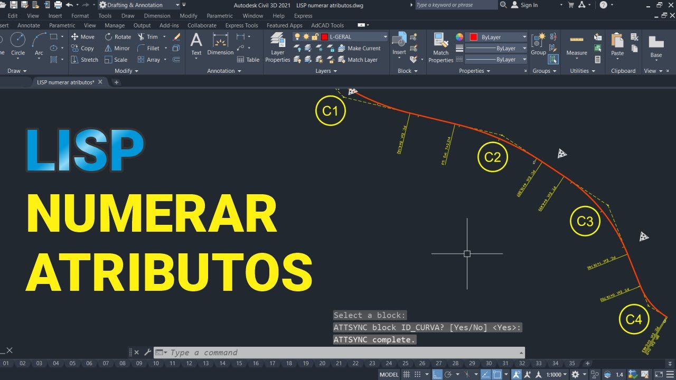Switch to MODEL space button
Screen dimensions: 676x380
pos(389,374)
